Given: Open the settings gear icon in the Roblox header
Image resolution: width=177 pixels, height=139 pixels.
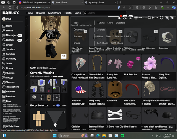Looking at the screenshot, I should [x=161, y=18].
